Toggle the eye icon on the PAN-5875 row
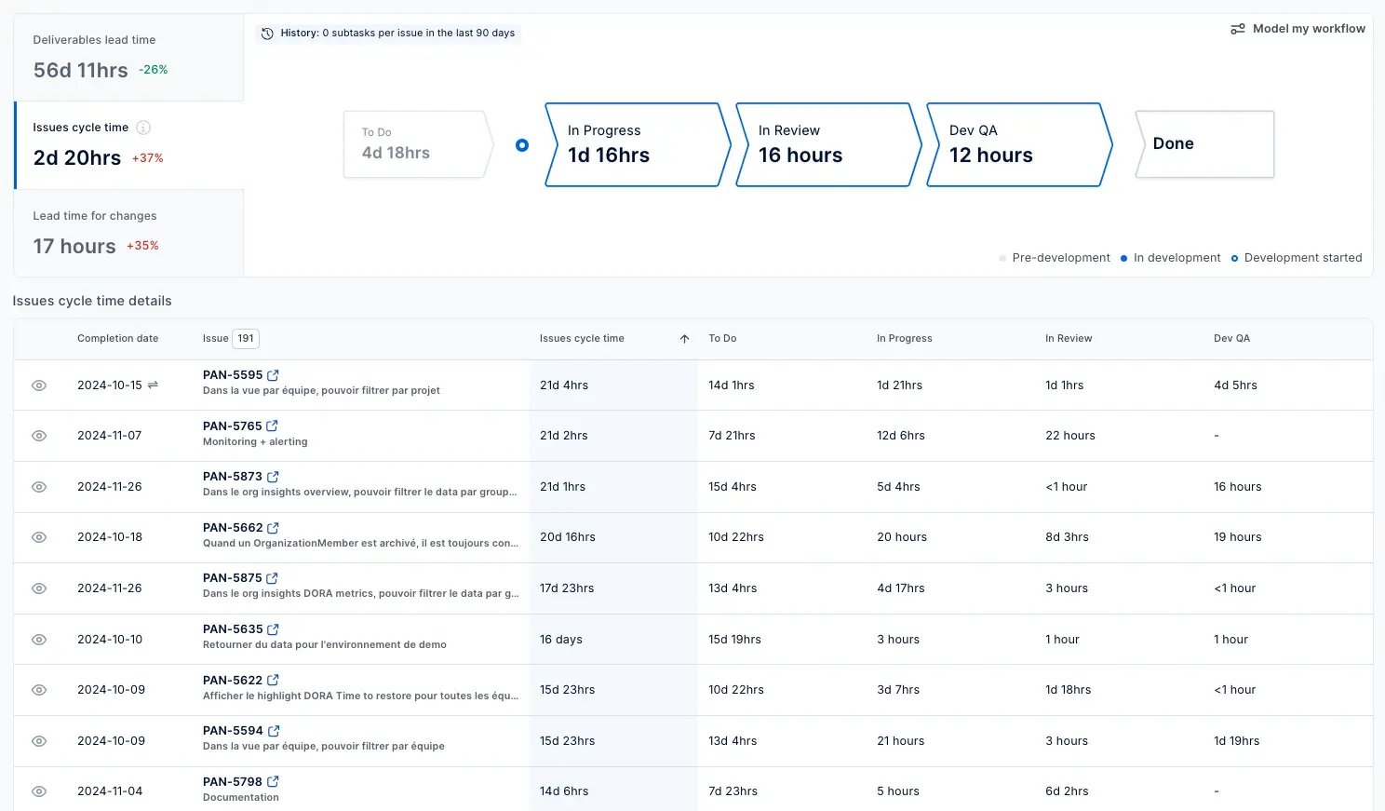Viewport: 1385px width, 811px height. (x=38, y=588)
